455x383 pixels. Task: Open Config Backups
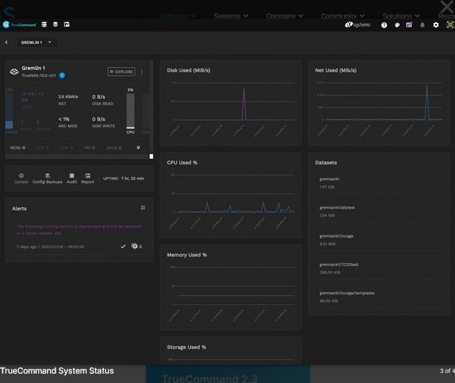[47, 178]
